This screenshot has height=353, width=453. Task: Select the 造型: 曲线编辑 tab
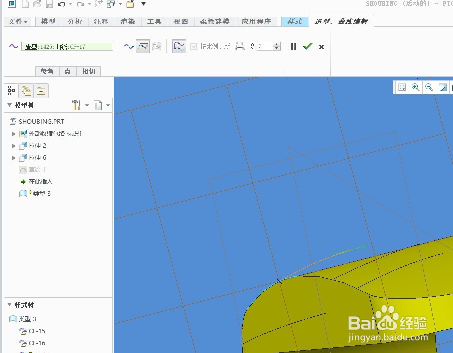(341, 21)
